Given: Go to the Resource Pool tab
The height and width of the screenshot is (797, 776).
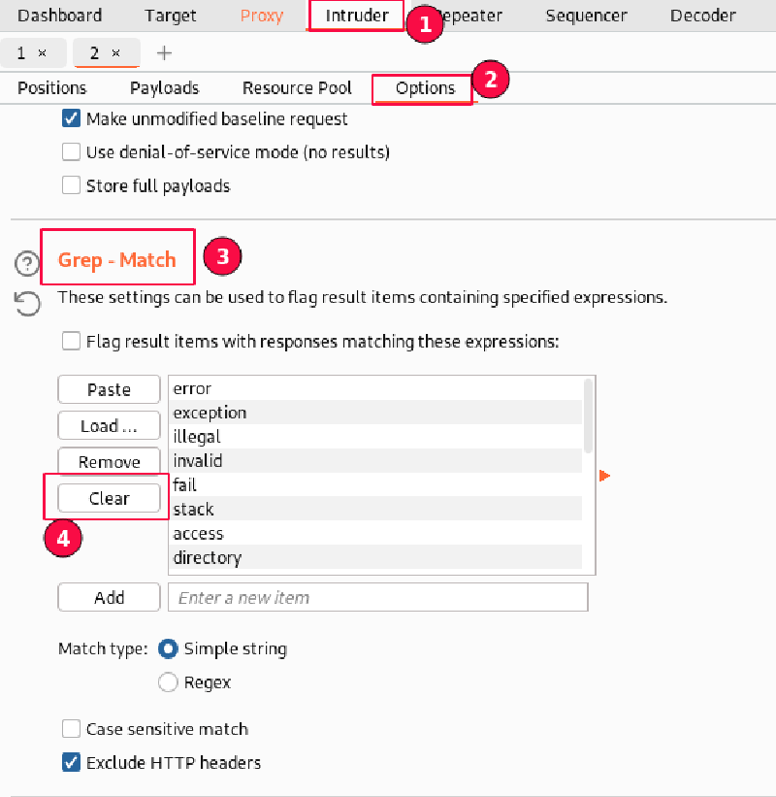Looking at the screenshot, I should click(x=297, y=88).
